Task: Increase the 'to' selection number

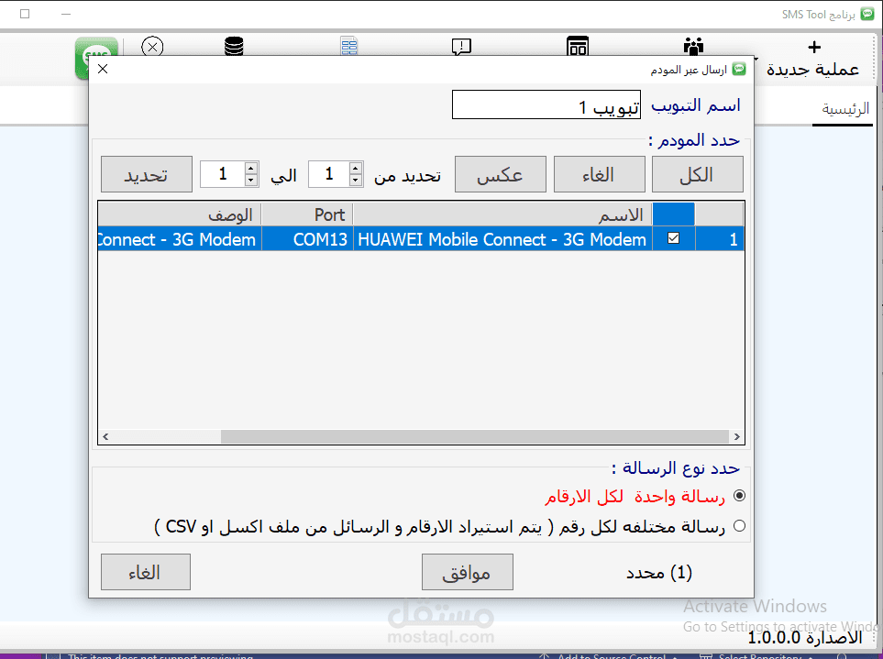Action: tap(251, 169)
